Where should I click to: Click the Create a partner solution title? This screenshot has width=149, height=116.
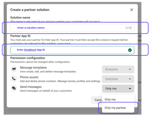point(30,10)
